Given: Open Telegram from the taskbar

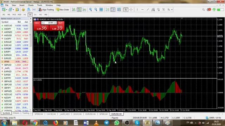Looking at the screenshot, I should coord(107,123).
